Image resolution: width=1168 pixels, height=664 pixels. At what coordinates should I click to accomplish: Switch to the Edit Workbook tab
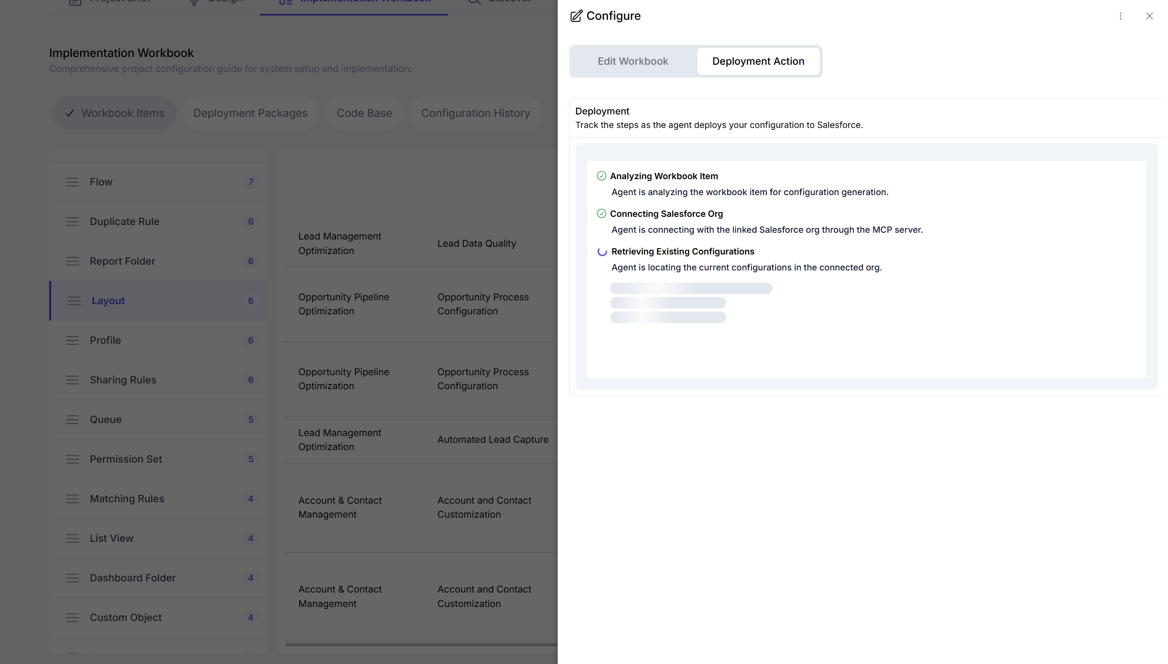(633, 61)
